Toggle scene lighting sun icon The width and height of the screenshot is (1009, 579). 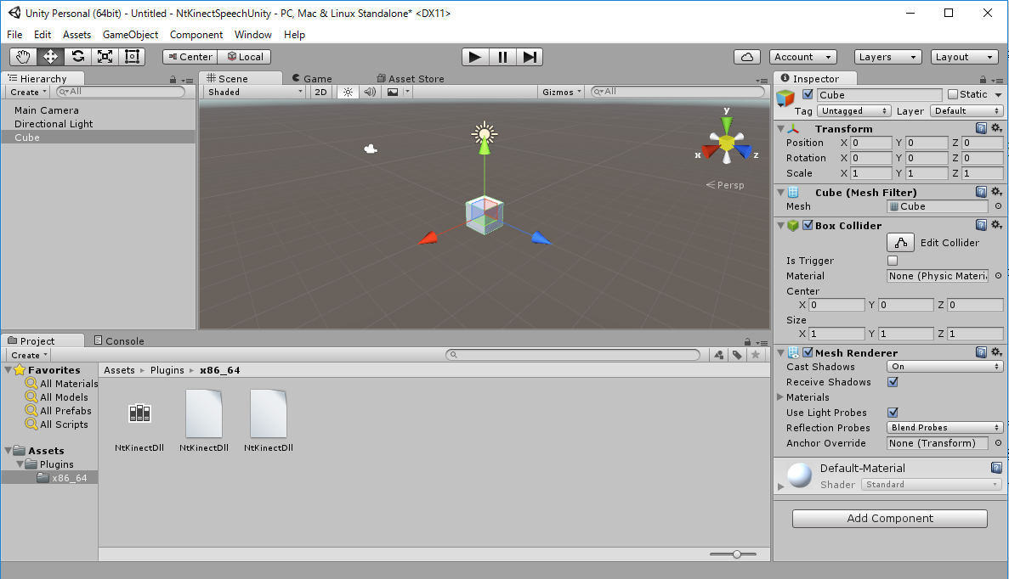pyautogui.click(x=347, y=92)
